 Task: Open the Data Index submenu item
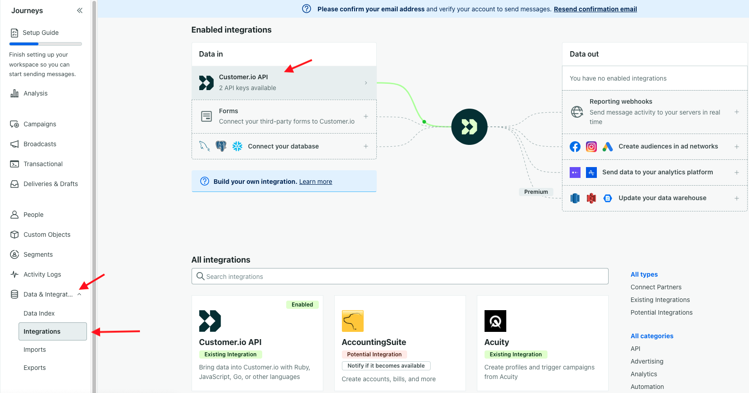[39, 313]
